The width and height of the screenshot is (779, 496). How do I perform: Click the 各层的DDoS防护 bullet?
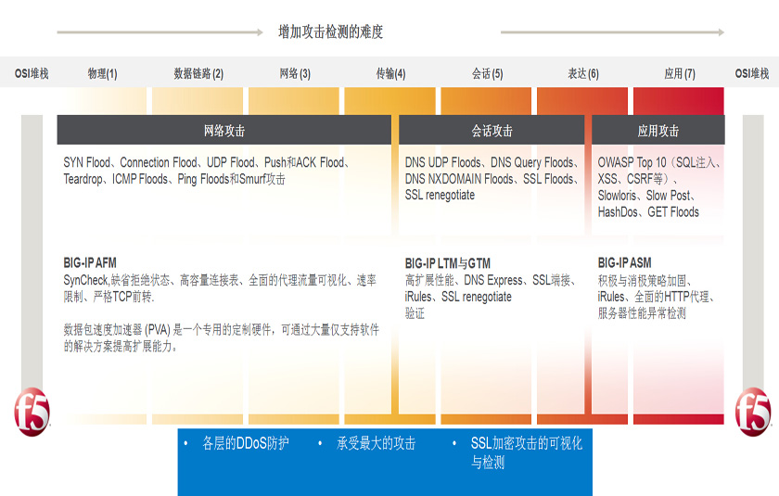pyautogui.click(x=246, y=443)
